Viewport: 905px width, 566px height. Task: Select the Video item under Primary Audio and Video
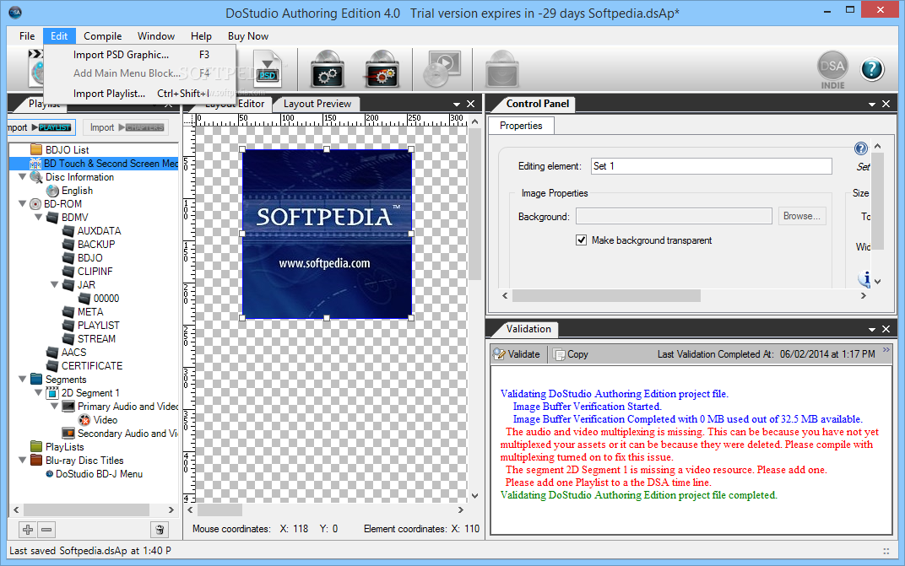point(98,420)
